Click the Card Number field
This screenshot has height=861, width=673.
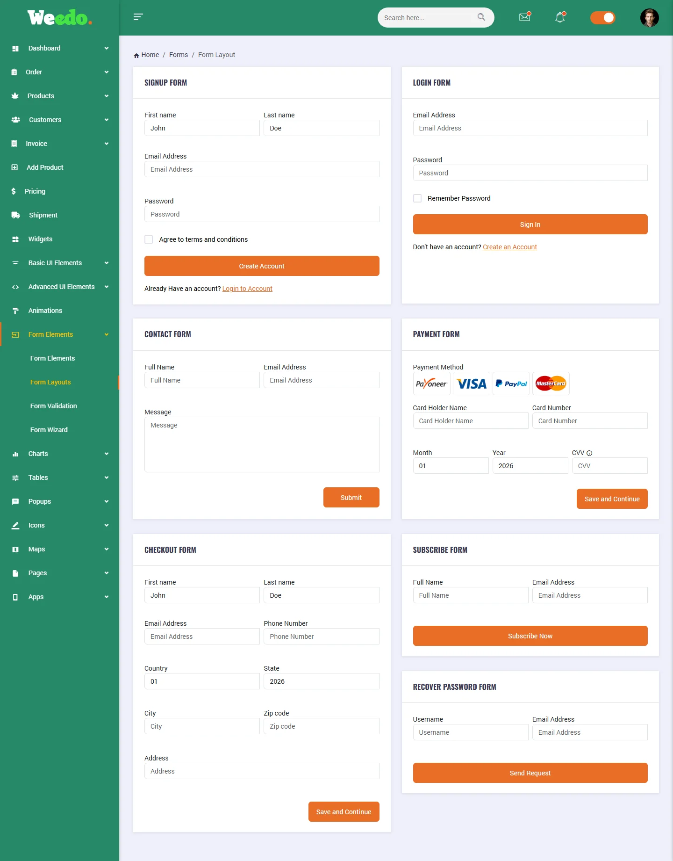click(x=590, y=421)
